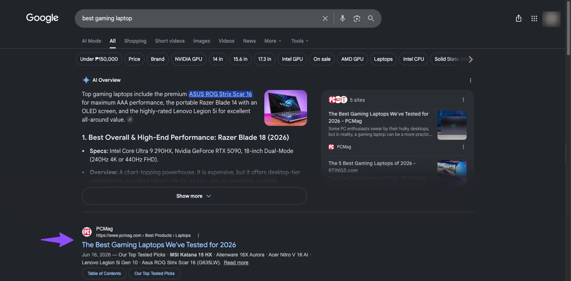Click the AI Overview sparkle icon

coord(86,80)
